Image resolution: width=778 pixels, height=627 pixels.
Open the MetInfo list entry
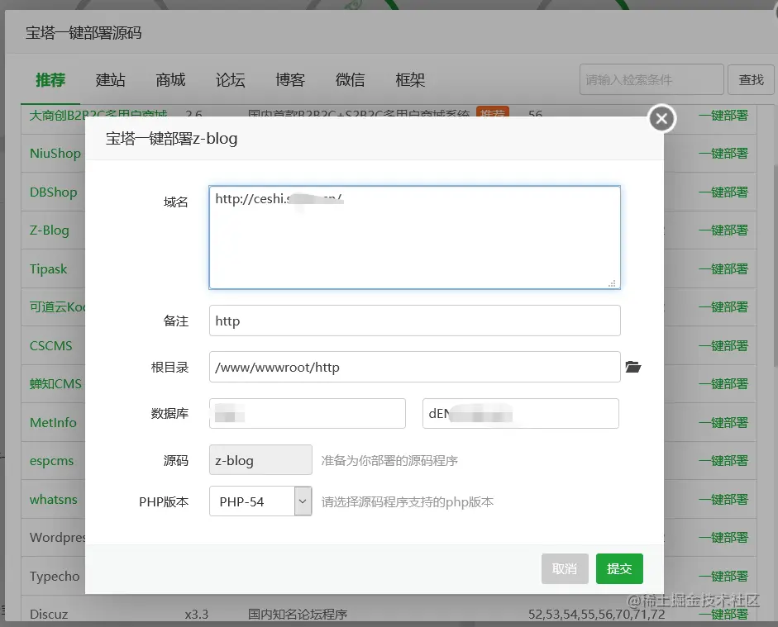[x=53, y=422]
